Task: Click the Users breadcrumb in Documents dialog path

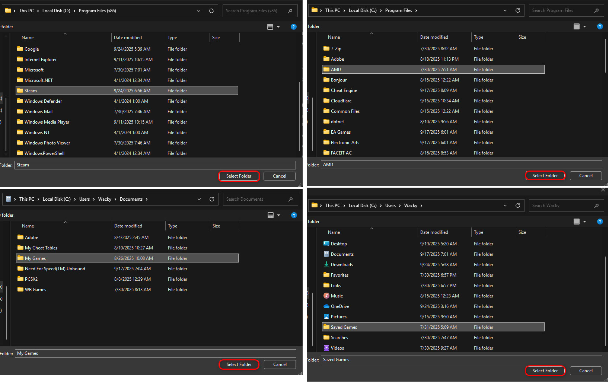Action: coord(85,199)
